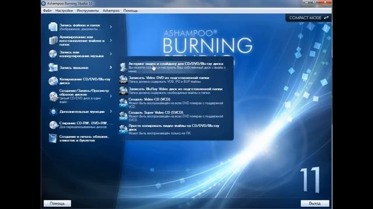Switch to COMPACT MODE
This screenshot has width=373, height=209.
point(308,18)
